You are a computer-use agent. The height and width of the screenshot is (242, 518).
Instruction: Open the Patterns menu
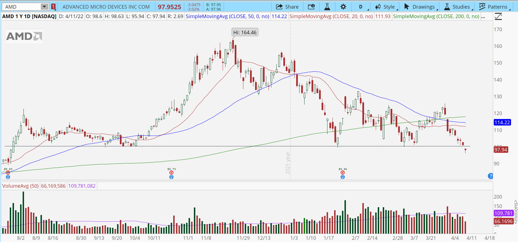coord(495,7)
